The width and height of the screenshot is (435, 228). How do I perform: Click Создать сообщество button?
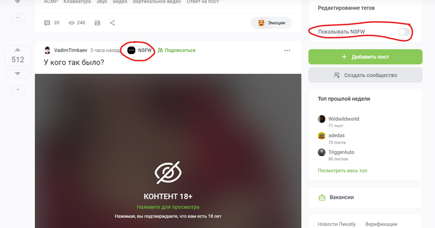click(x=365, y=75)
